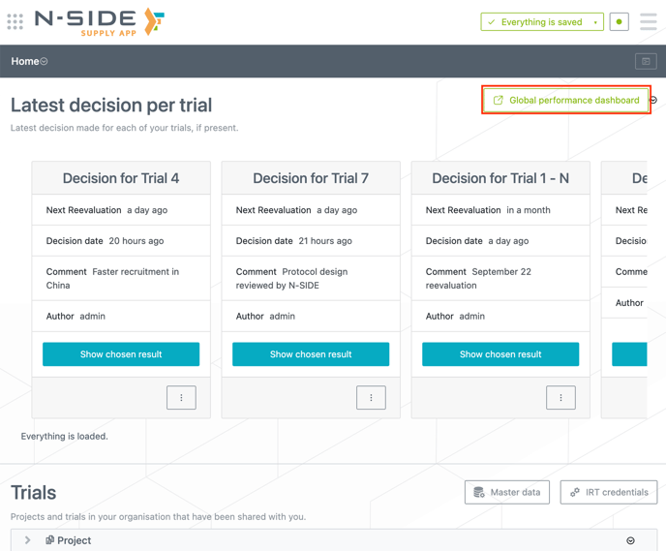
Task: Open the Global performance dashboard link
Action: click(566, 100)
